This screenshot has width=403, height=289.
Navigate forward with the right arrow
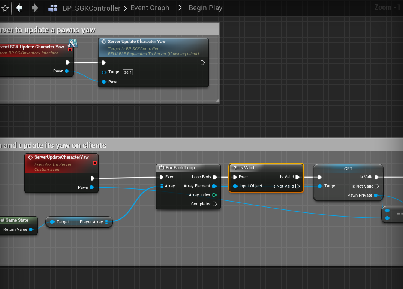35,8
